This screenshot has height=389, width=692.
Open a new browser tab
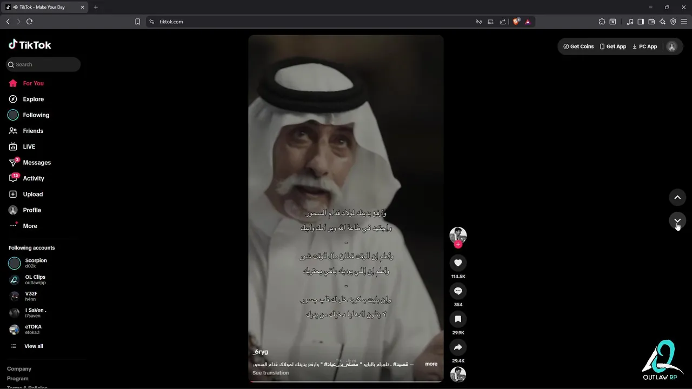coord(96,7)
